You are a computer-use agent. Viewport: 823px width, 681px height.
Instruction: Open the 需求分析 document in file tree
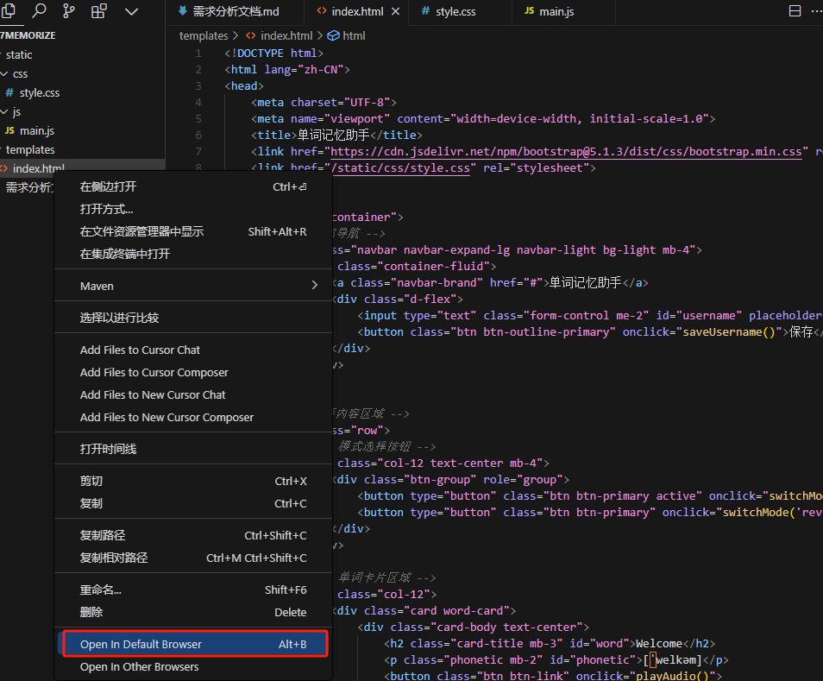click(x=28, y=187)
